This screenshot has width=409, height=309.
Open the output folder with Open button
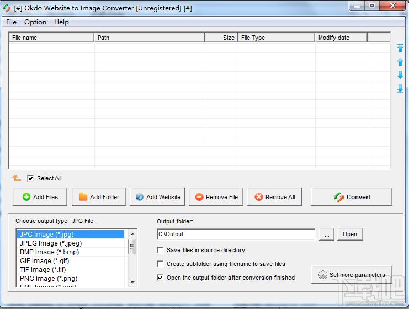pos(350,234)
